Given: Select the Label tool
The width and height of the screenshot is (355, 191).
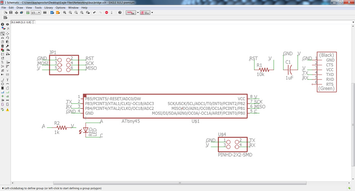Looking at the screenshot, I should [8, 96].
